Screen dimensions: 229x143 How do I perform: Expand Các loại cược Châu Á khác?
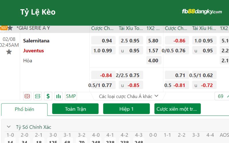(x=128, y=96)
